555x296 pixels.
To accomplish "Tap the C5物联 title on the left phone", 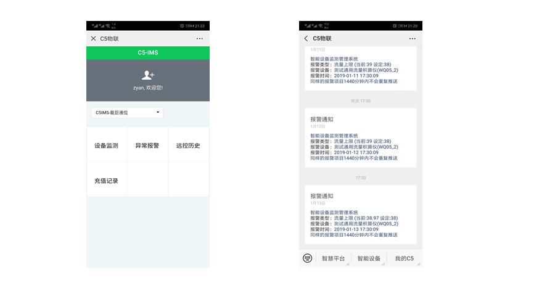I will [109, 39].
